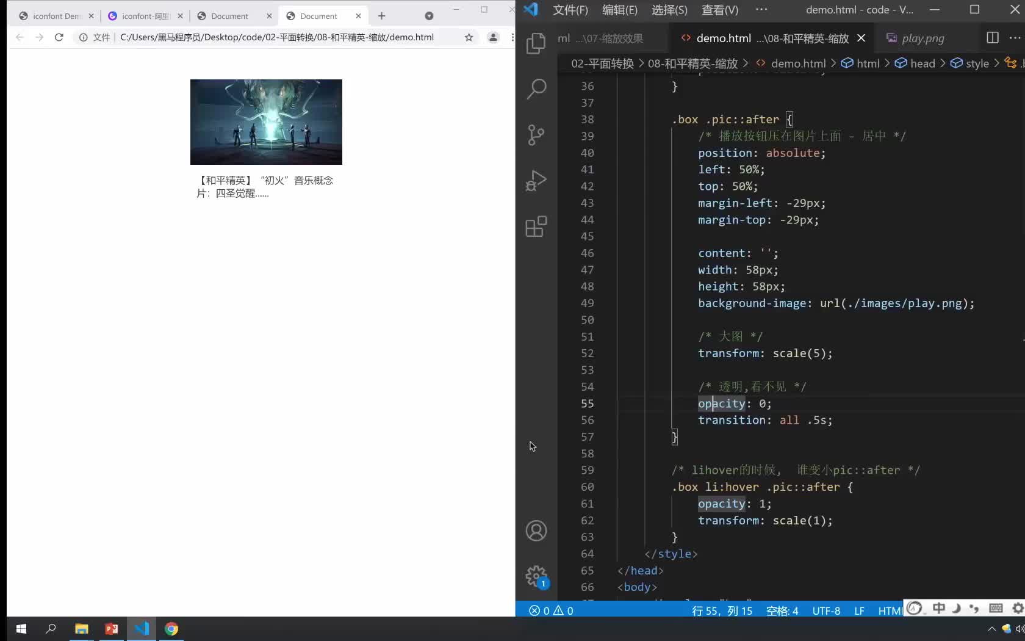Click the style breadcrumb segment

coord(970,63)
